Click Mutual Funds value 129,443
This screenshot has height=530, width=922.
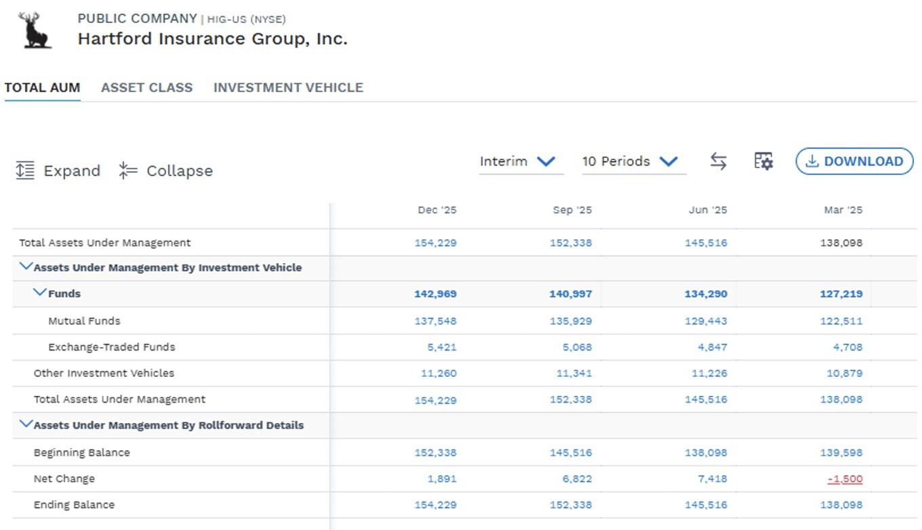pyautogui.click(x=706, y=321)
